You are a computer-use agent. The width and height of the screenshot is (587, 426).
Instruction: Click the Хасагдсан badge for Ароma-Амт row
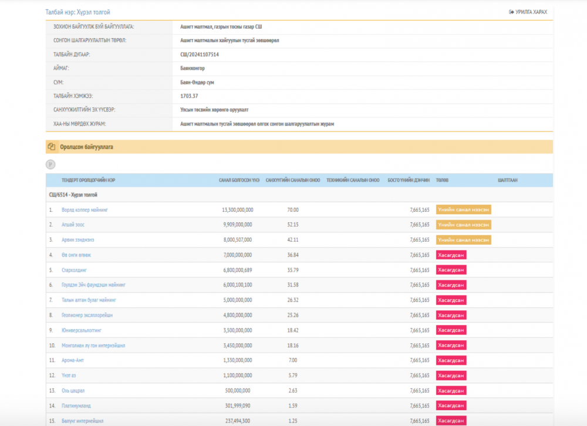(x=451, y=360)
